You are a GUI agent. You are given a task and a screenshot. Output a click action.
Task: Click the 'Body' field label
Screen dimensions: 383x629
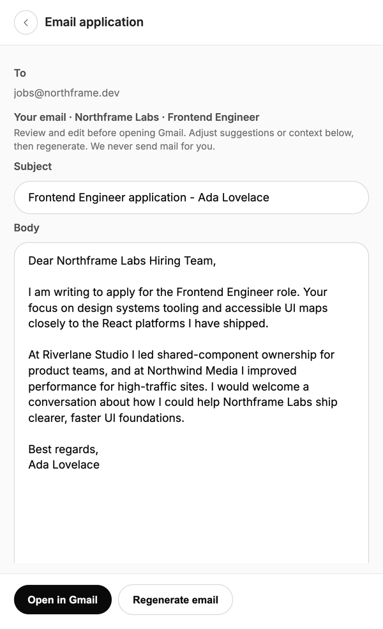click(x=26, y=228)
